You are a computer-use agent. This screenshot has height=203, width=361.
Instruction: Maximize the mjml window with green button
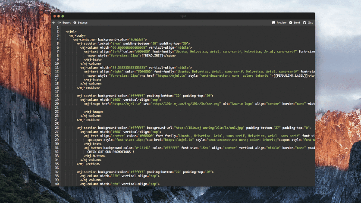tap(63, 16)
